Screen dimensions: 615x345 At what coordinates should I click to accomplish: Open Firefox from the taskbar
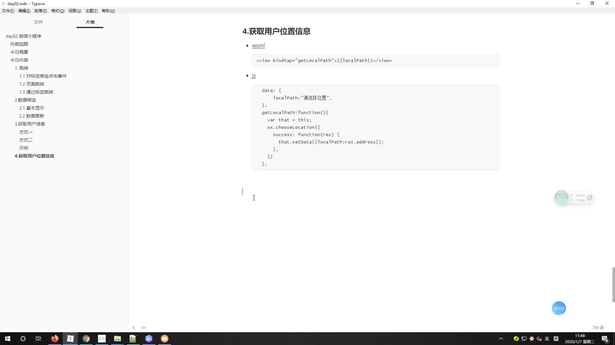click(55, 339)
